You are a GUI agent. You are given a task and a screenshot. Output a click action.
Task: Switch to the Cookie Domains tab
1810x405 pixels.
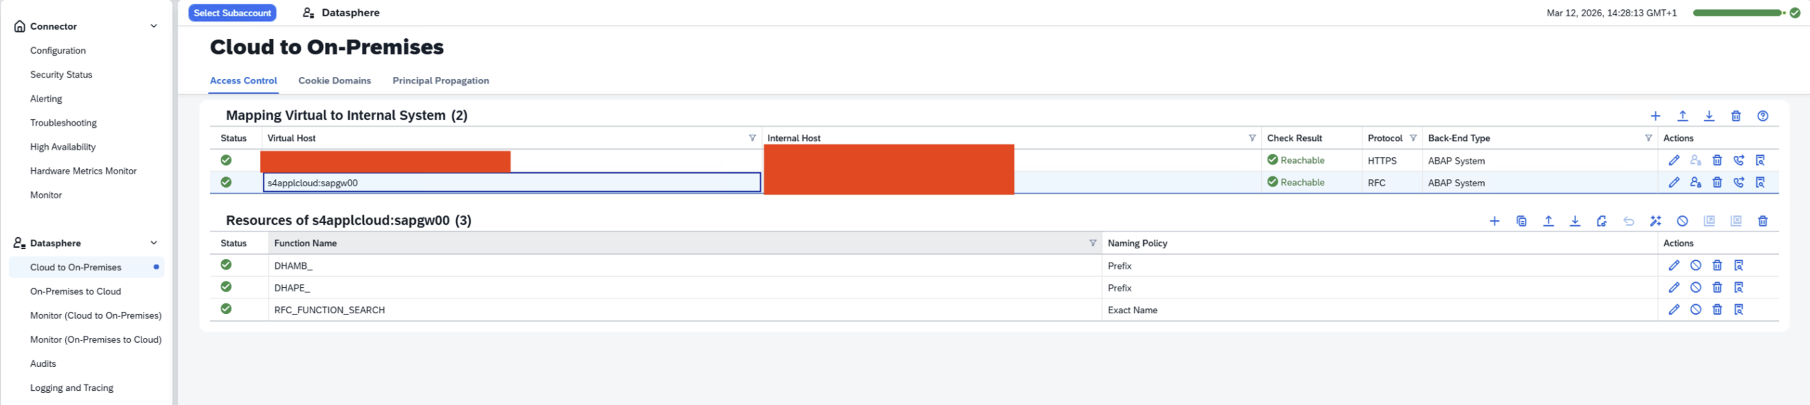(334, 80)
